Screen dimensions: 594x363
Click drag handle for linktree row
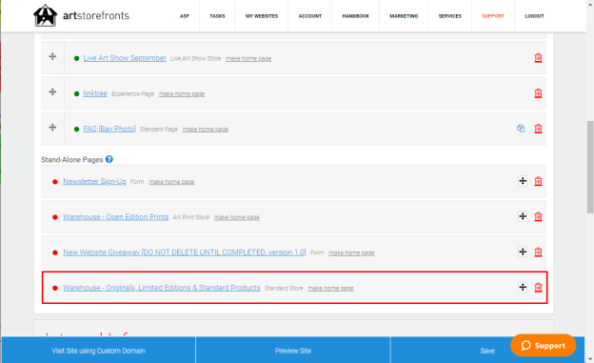tap(52, 91)
